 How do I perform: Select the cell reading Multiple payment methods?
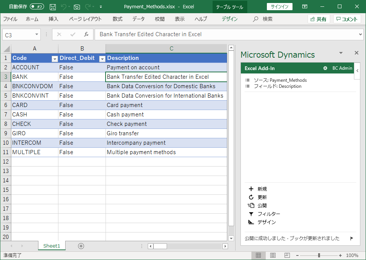pyautogui.click(x=166, y=152)
